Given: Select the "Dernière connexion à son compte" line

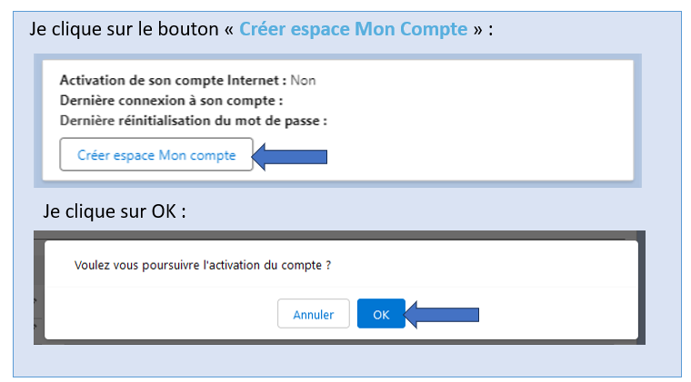Looking at the screenshot, I should (172, 100).
